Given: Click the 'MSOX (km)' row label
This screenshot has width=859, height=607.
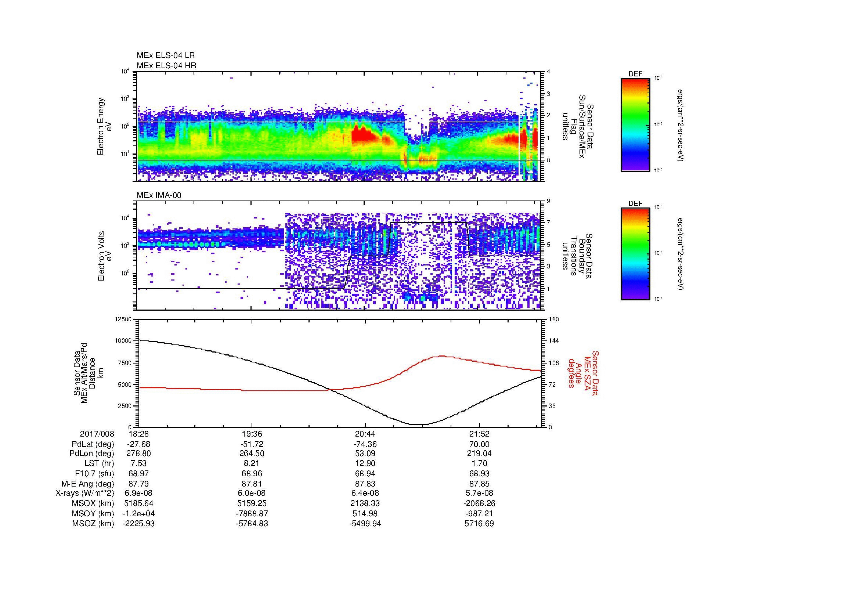Looking at the screenshot, I should pyautogui.click(x=93, y=504).
